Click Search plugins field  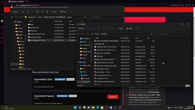click(x=105, y=17)
